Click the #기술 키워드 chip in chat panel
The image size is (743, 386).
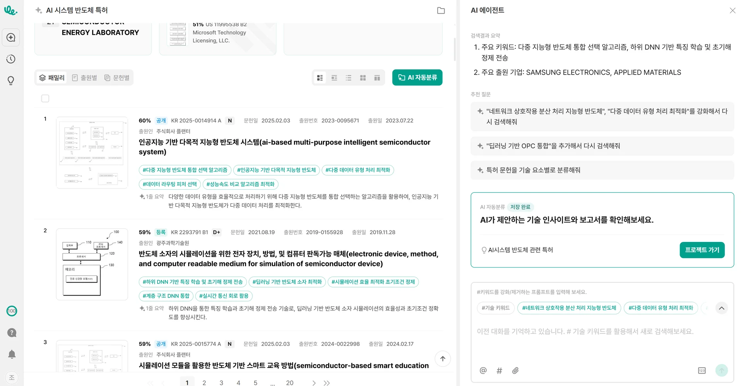(496, 308)
